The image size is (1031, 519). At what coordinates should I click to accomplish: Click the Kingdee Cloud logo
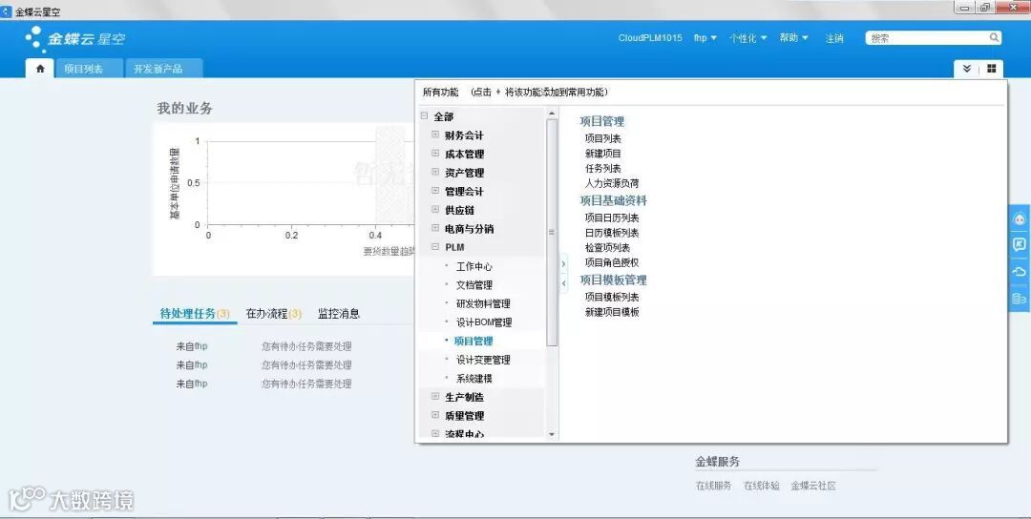click(75, 39)
